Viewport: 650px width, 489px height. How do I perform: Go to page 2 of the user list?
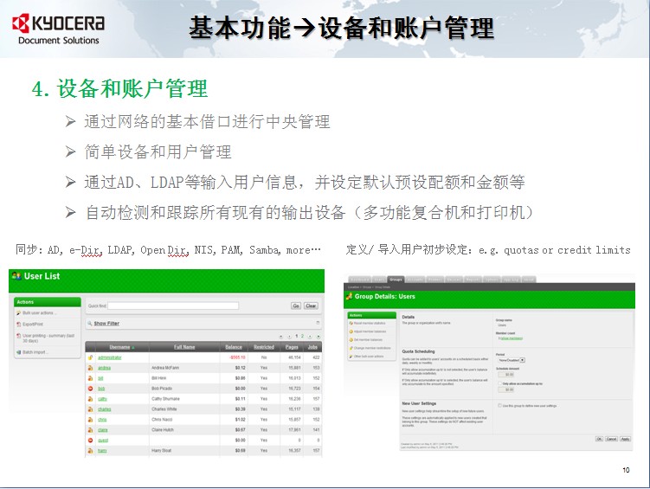303,335
